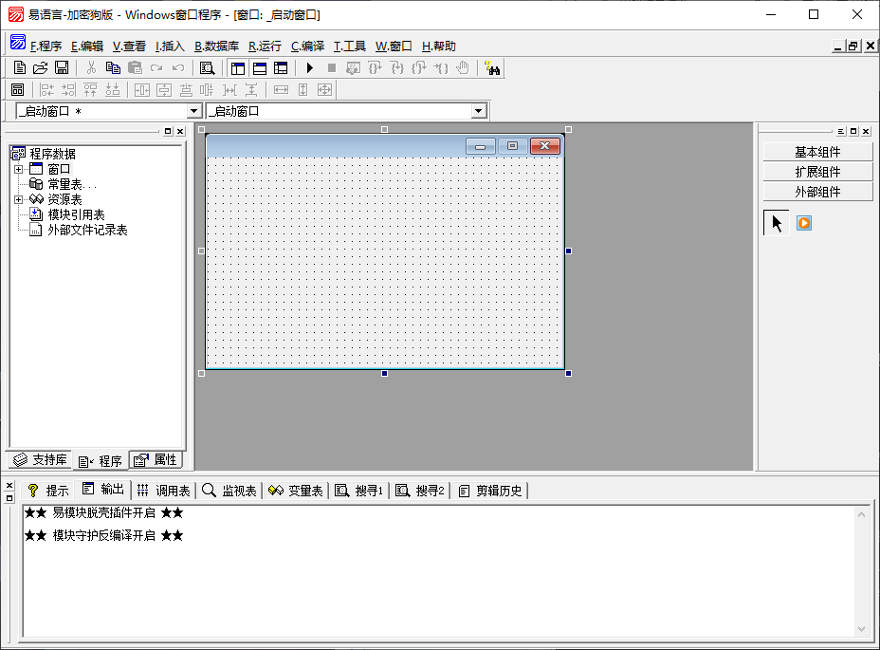Click the Open folder toolbar icon
This screenshot has width=880, height=650.
(x=41, y=67)
